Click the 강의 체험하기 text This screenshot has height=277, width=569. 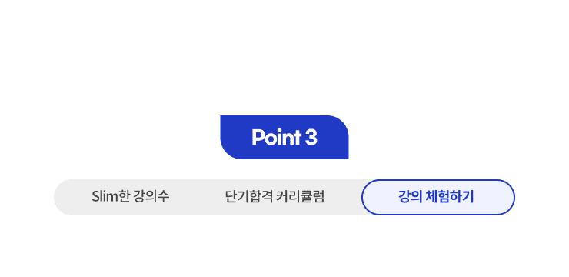pos(436,197)
